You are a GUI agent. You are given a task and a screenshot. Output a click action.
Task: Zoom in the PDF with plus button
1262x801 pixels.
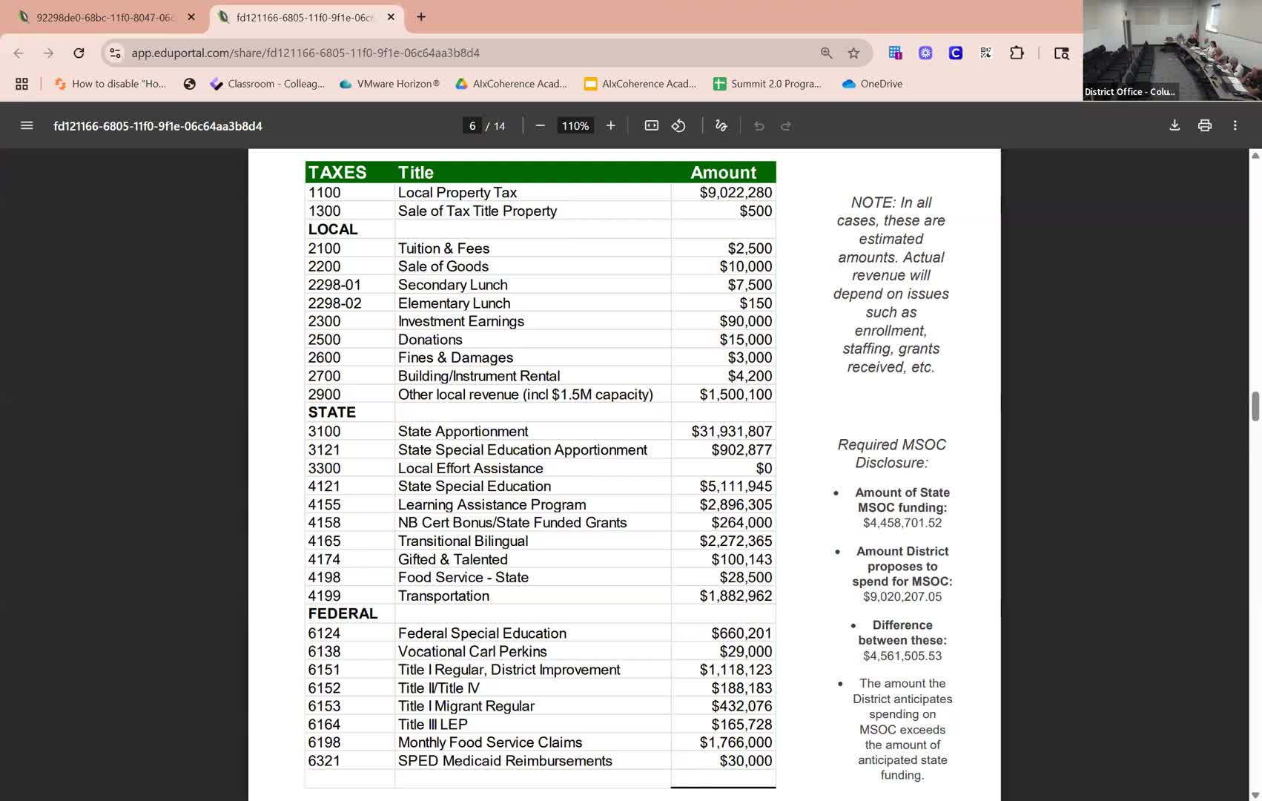[x=610, y=126]
